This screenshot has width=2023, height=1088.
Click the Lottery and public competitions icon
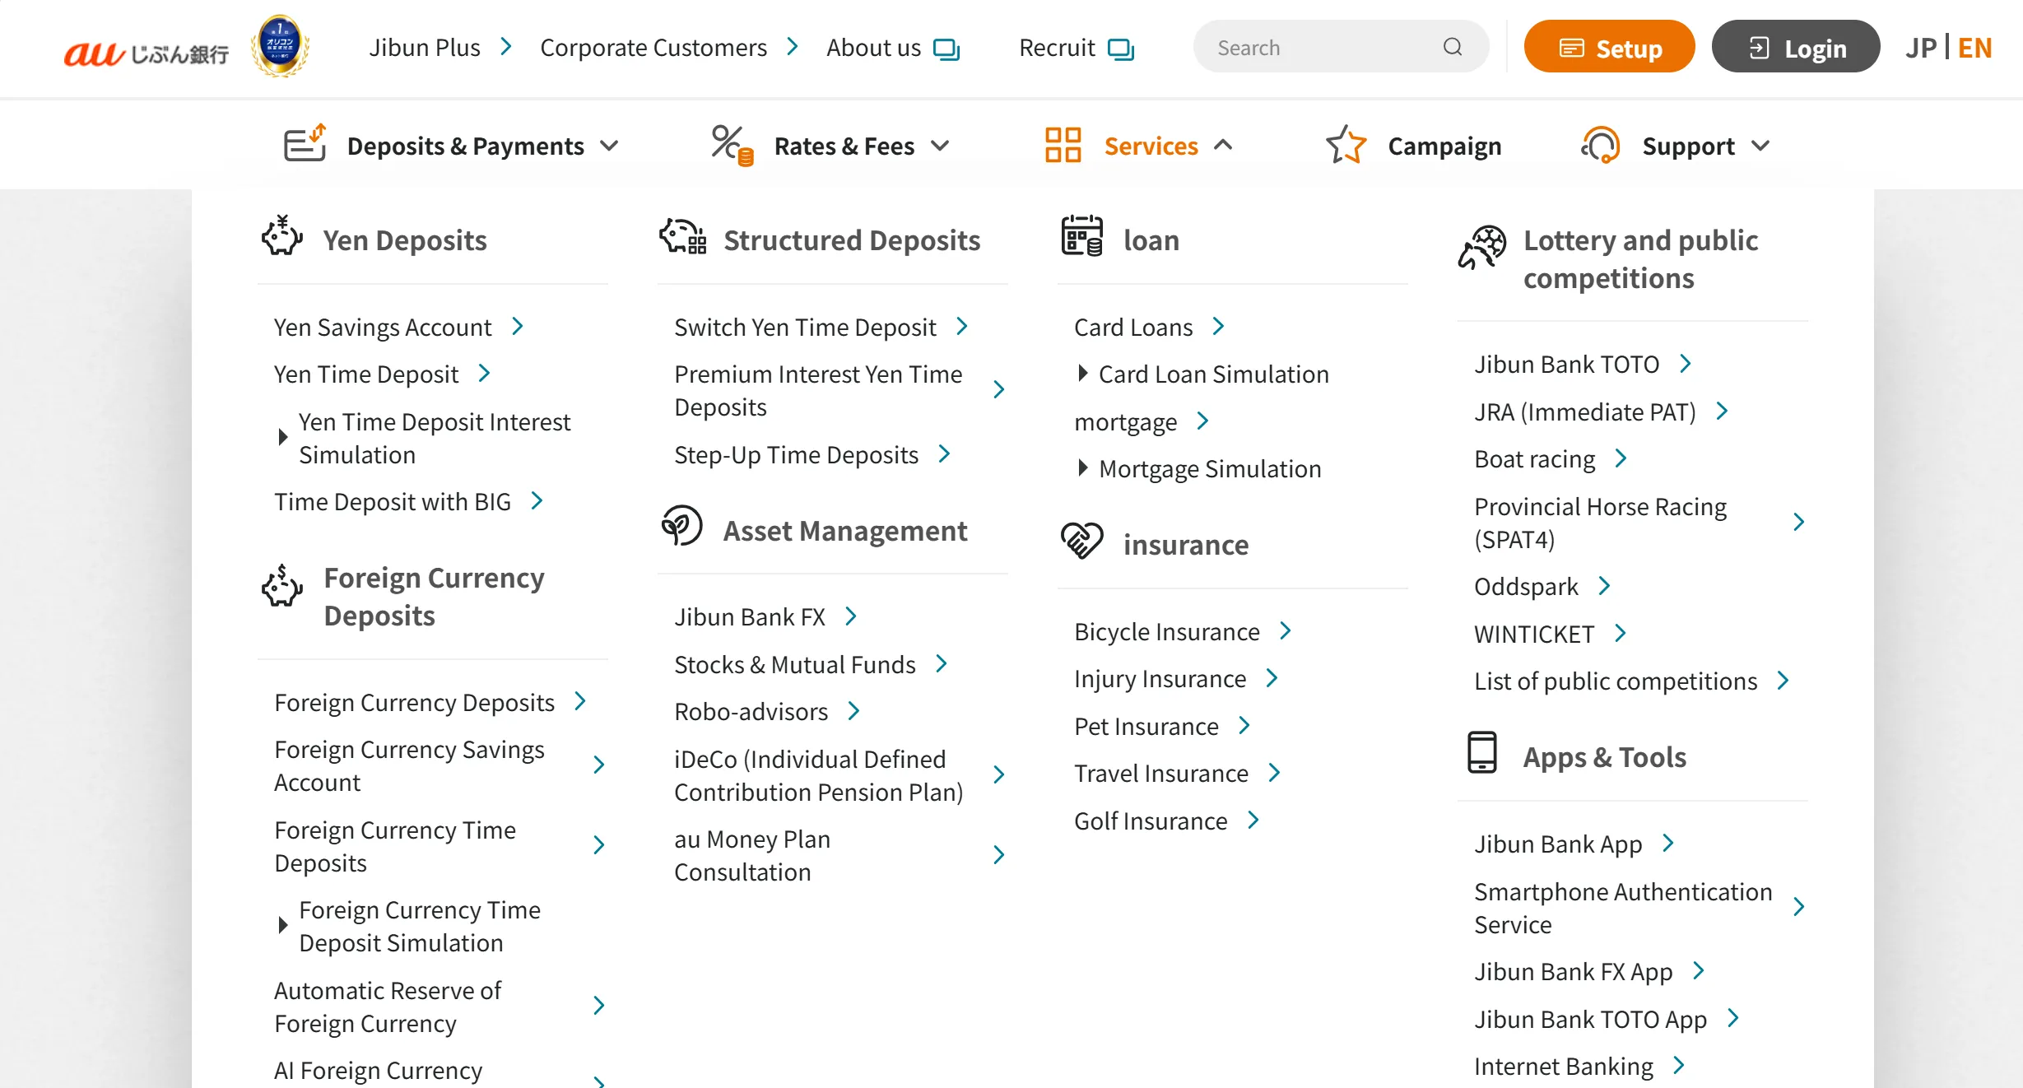point(1481,247)
